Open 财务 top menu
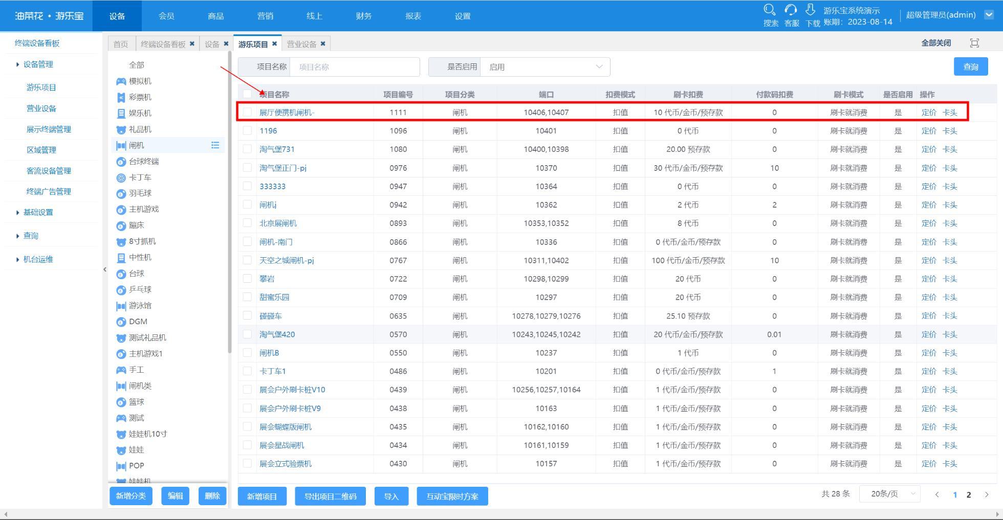Viewport: 1003px width, 520px height. [364, 16]
